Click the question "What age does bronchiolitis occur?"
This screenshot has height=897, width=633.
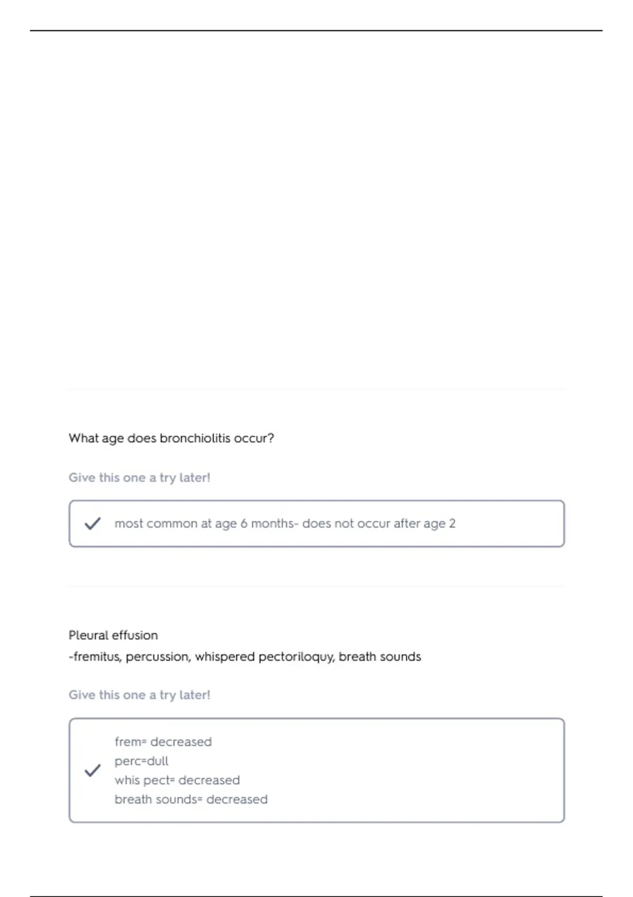(x=171, y=438)
